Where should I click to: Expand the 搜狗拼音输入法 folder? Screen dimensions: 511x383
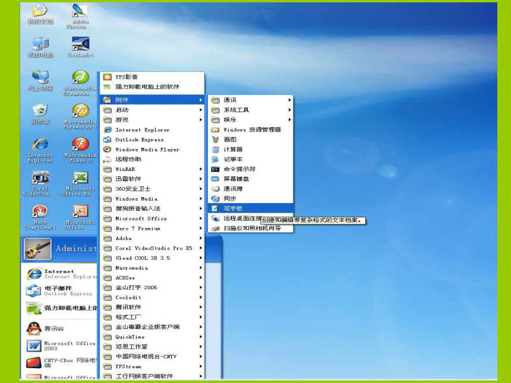[x=152, y=208]
